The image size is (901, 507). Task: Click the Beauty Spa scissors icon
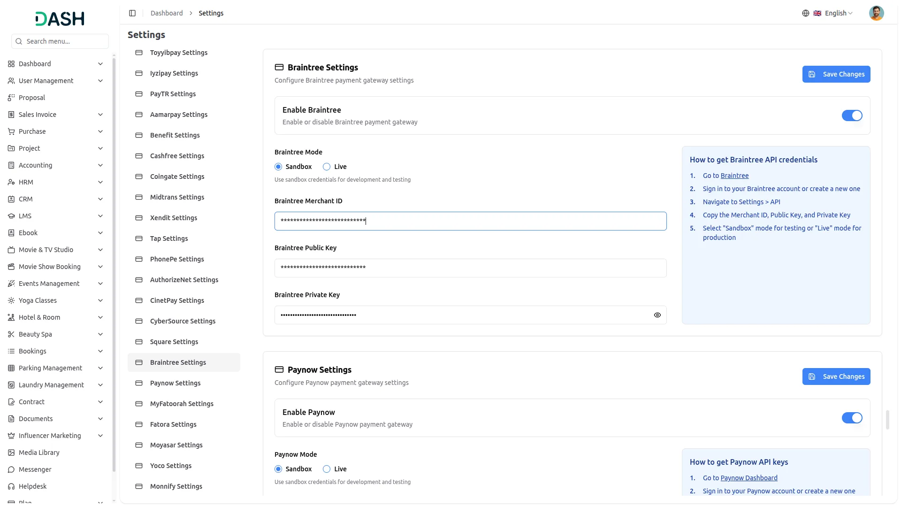tap(11, 334)
